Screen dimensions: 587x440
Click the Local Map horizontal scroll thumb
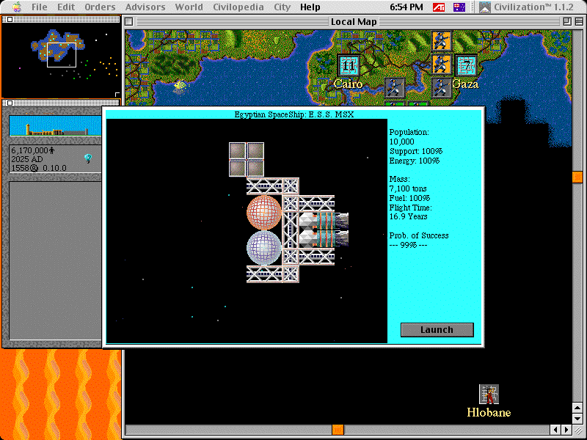click(338, 429)
